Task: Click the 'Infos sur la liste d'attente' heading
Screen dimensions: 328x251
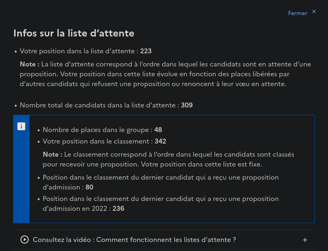Action: [74, 33]
